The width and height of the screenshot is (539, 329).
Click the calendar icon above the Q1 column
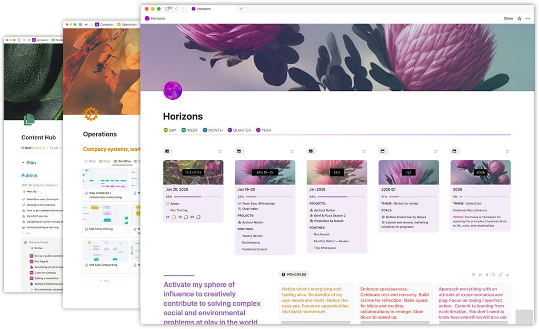(383, 151)
